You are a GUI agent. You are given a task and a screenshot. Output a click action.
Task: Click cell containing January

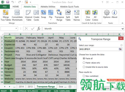(x=20, y=38)
